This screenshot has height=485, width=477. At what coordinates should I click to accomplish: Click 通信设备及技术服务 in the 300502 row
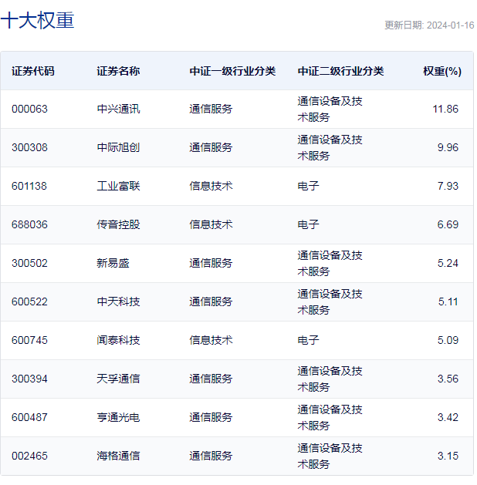pos(330,263)
